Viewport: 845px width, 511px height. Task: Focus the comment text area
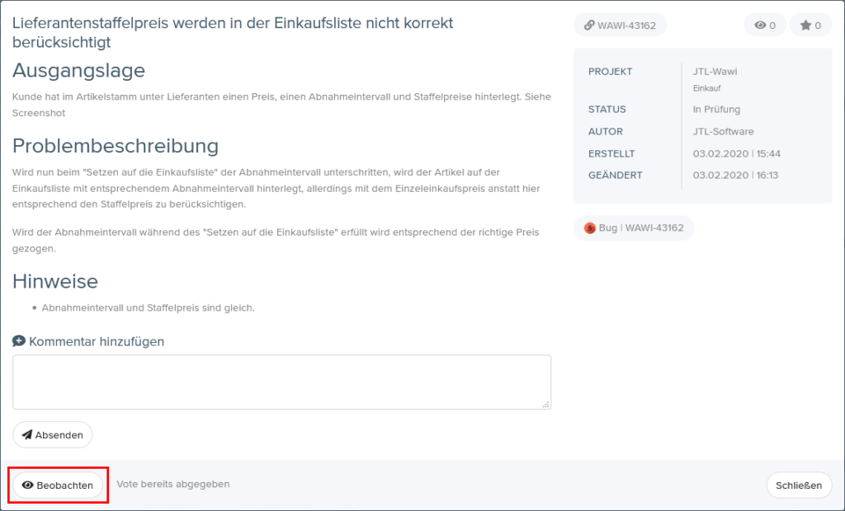[281, 382]
